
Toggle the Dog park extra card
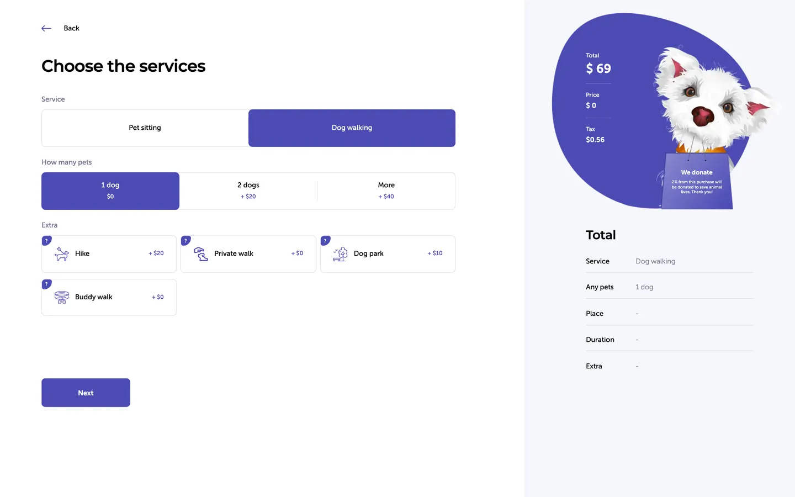388,254
